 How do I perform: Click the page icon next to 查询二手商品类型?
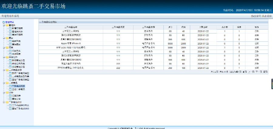[10, 80]
